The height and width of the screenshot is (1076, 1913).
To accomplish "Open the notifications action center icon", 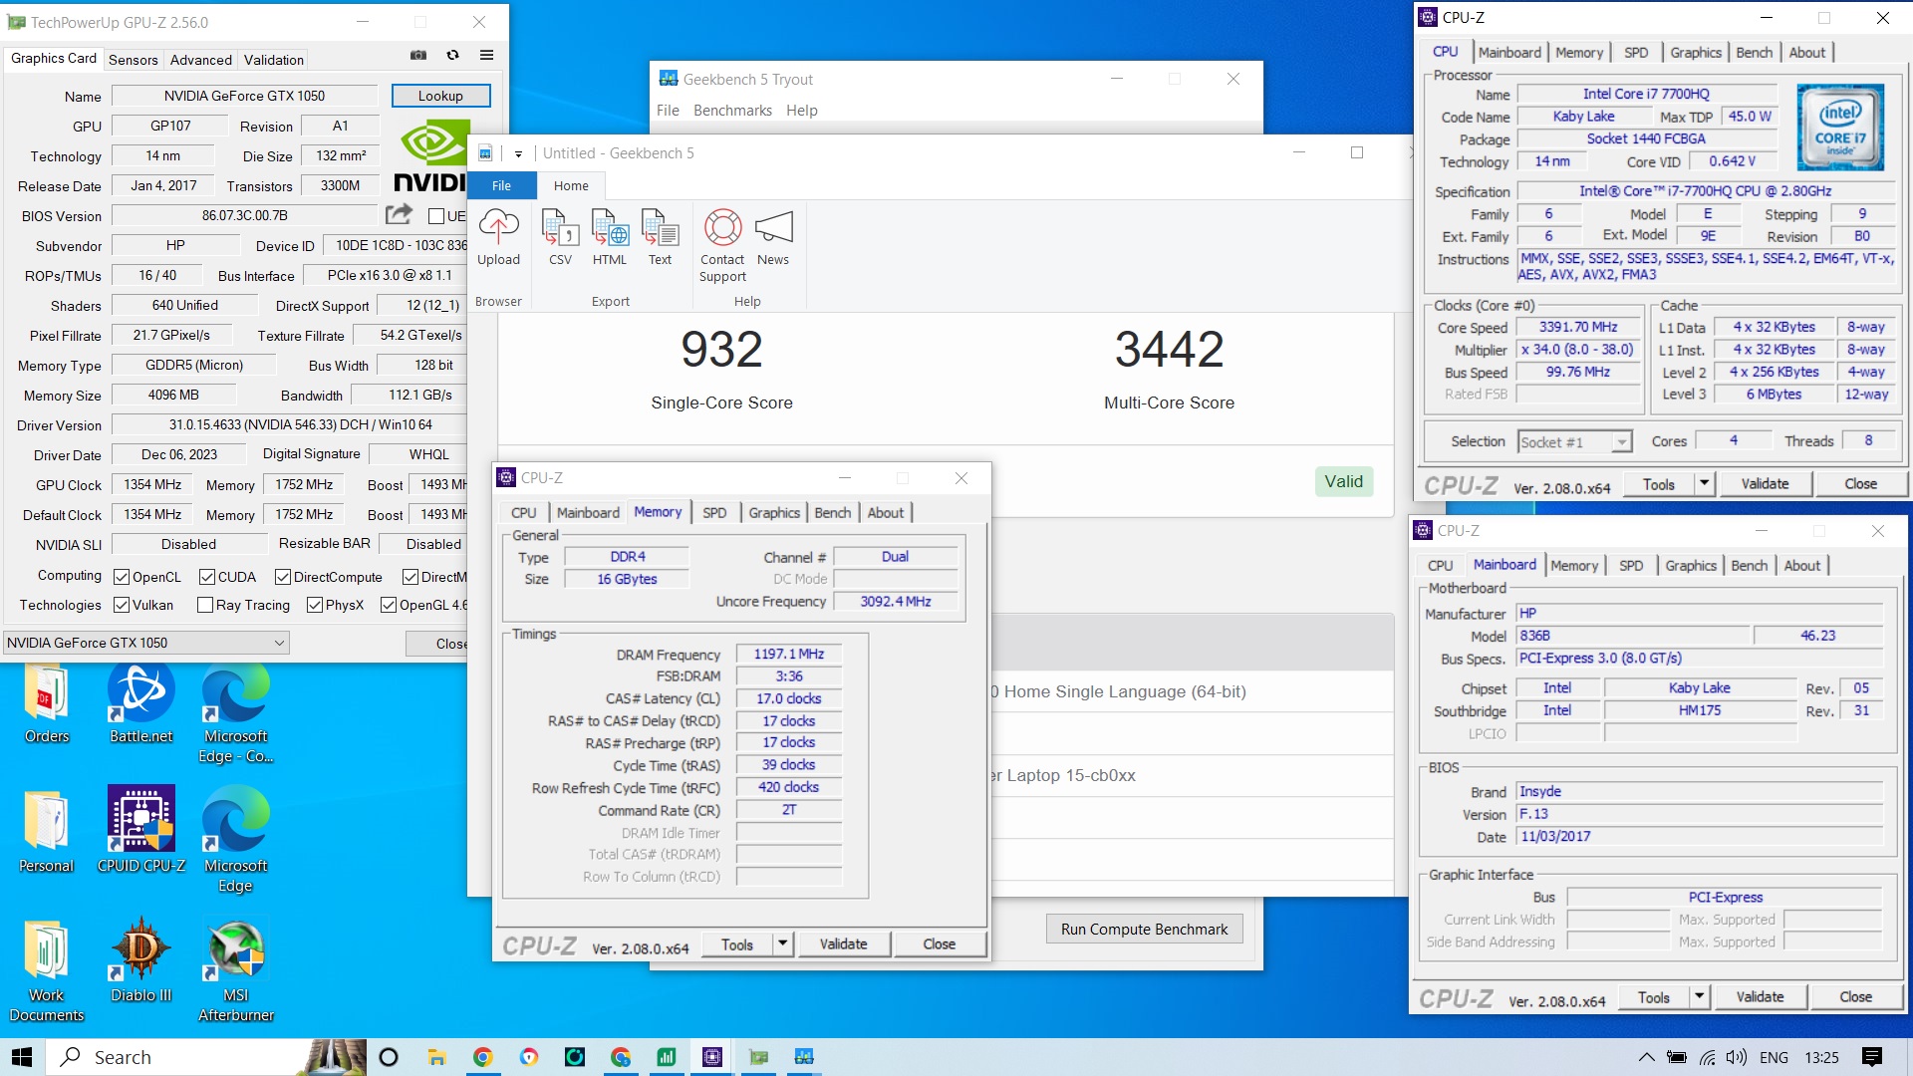I will point(1872,1057).
